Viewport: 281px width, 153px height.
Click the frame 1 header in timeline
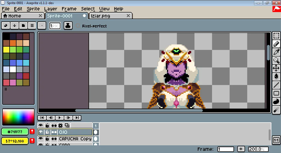click(96, 126)
